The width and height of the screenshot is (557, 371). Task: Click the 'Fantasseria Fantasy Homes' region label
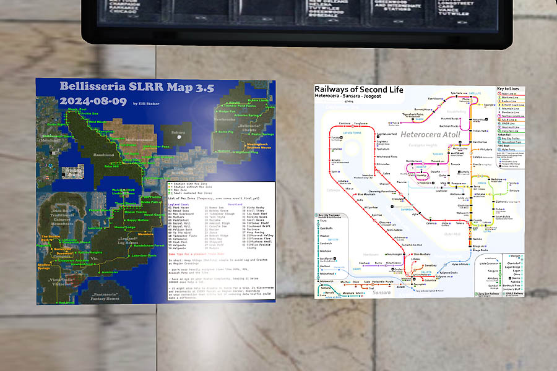[x=105, y=296]
